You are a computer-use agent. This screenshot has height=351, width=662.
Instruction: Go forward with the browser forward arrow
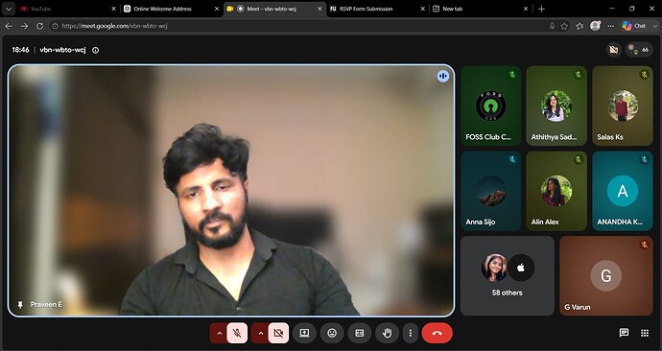pos(25,26)
